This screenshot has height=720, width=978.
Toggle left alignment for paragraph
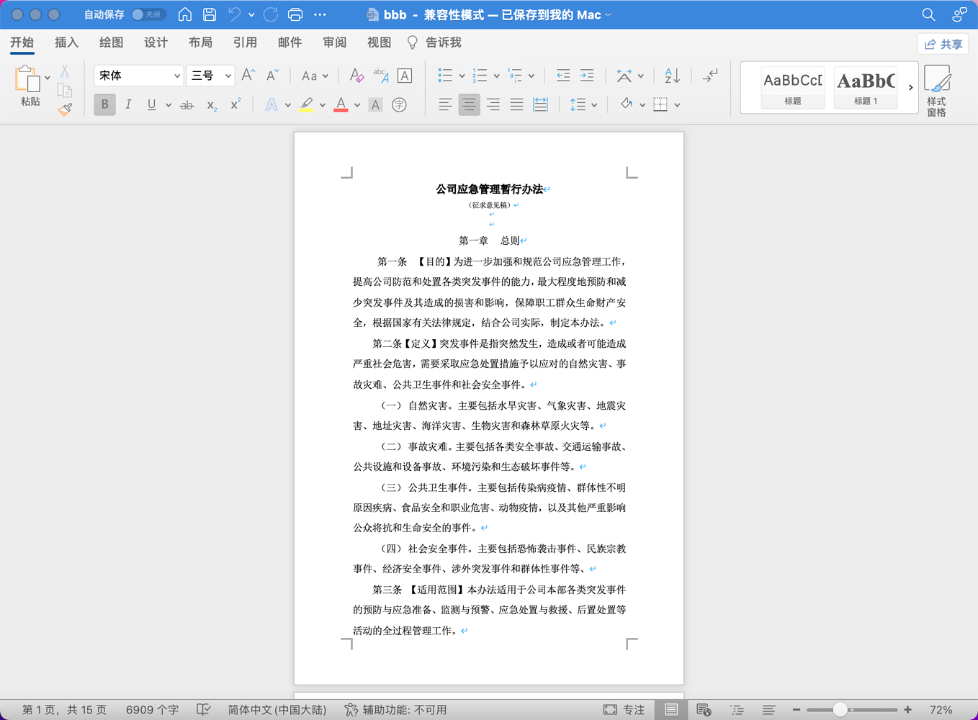tap(445, 104)
